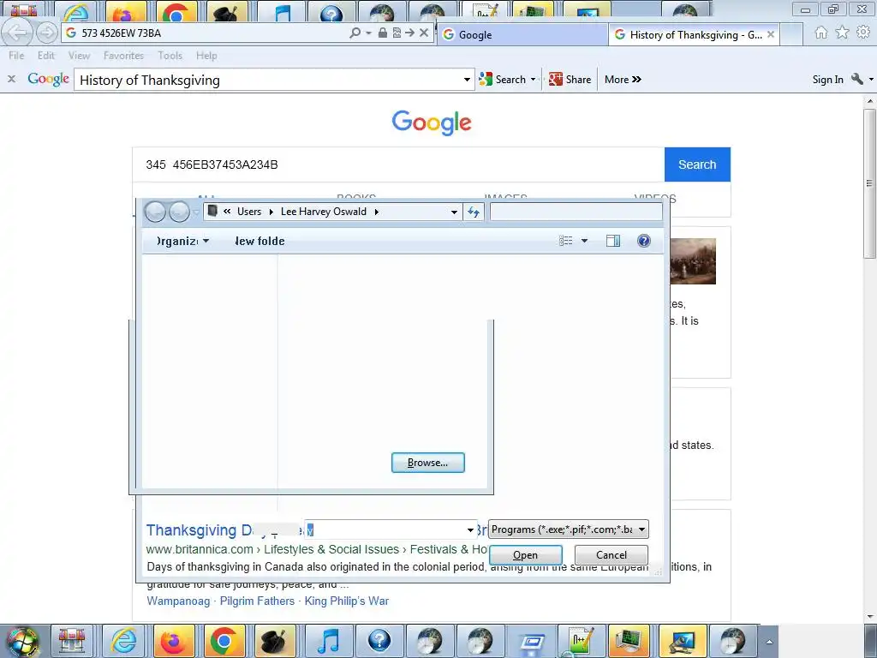Close the History of Thanksgiving tab

coord(771,34)
